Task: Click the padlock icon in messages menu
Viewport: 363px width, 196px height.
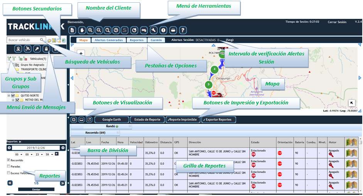Action: click(x=46, y=49)
